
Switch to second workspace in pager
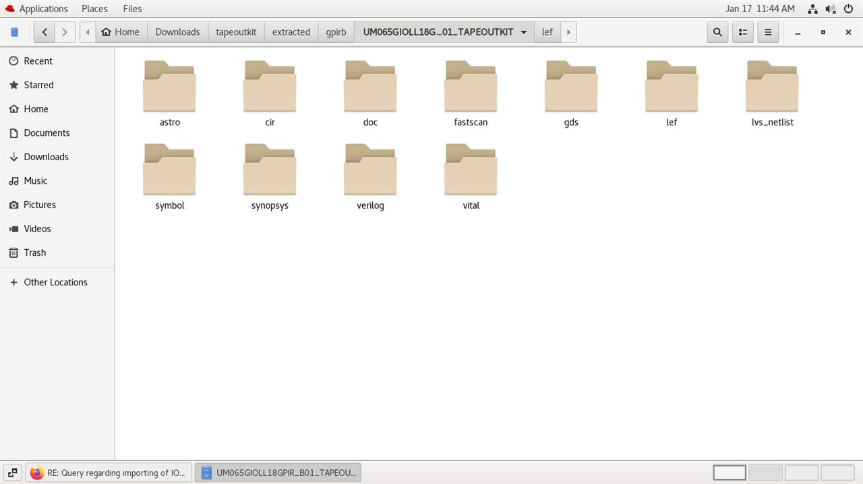tap(765, 473)
